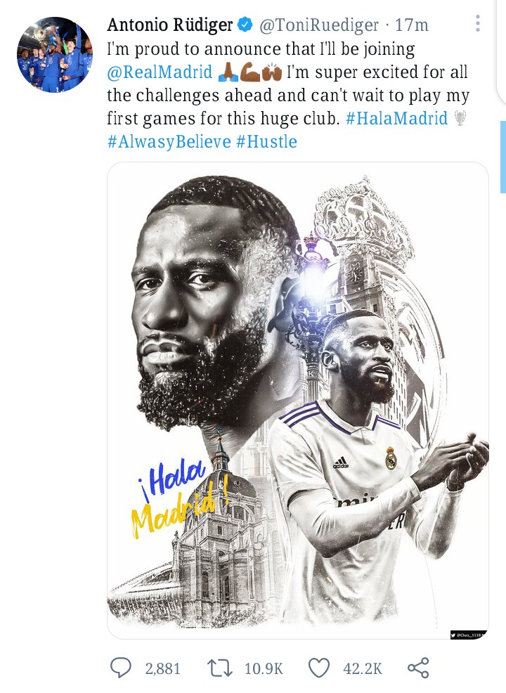Click the blue verified badge
The width and height of the screenshot is (506, 693).
pyautogui.click(x=245, y=25)
